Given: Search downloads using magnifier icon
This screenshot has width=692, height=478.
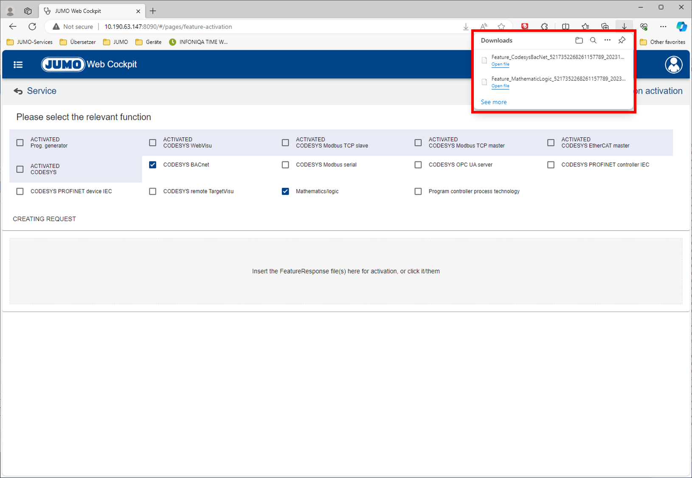Looking at the screenshot, I should [593, 40].
